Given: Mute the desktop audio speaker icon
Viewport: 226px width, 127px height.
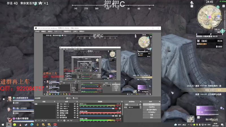Looking at the screenshot, I should pyautogui.click(x=116, y=116).
